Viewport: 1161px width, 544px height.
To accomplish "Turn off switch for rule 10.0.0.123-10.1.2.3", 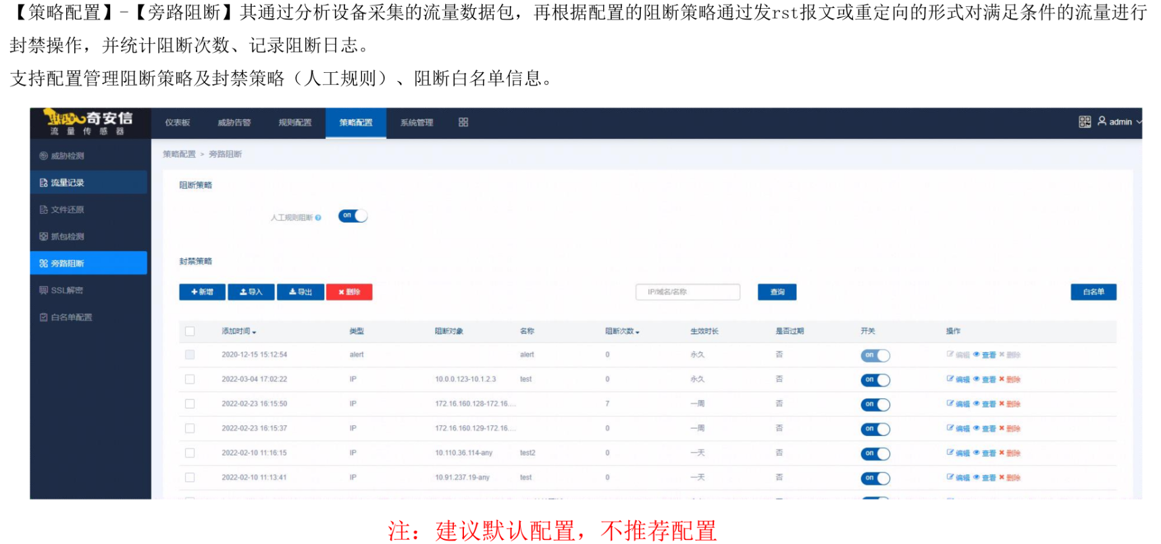I will click(x=875, y=380).
